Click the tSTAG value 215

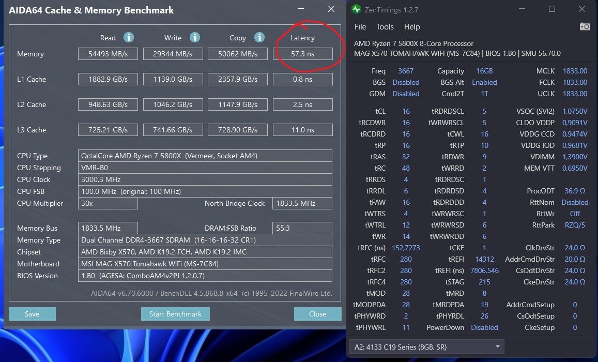coord(484,282)
